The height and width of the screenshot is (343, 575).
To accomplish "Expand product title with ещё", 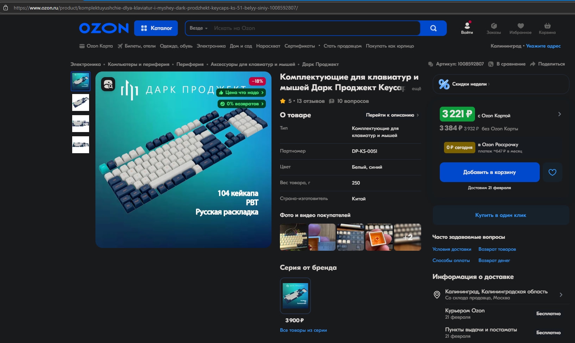I will 417,89.
